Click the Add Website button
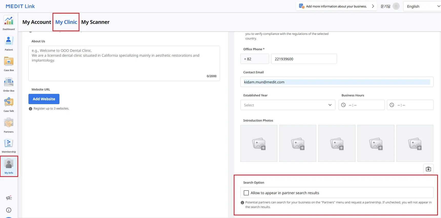The width and height of the screenshot is (441, 218). [x=44, y=99]
